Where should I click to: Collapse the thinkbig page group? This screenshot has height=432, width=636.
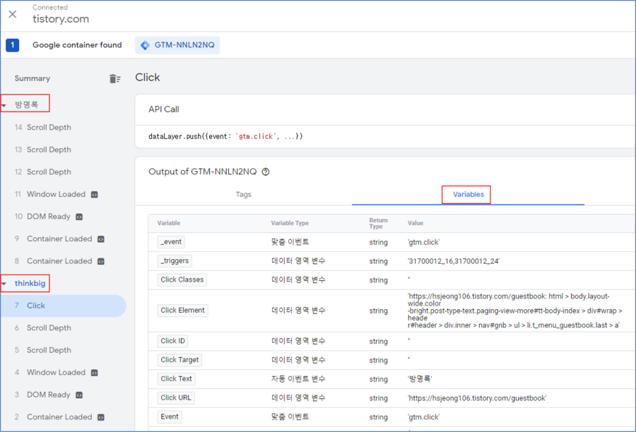[4, 284]
